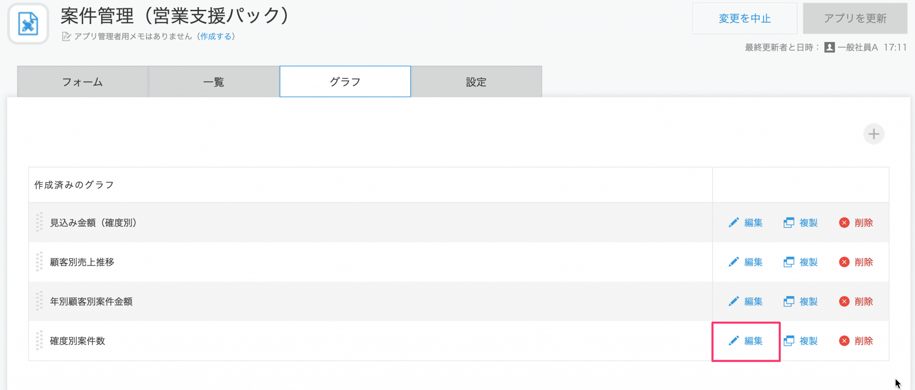Screen dimensions: 915x390
Task: Open the 一覧 tab
Action: [214, 82]
